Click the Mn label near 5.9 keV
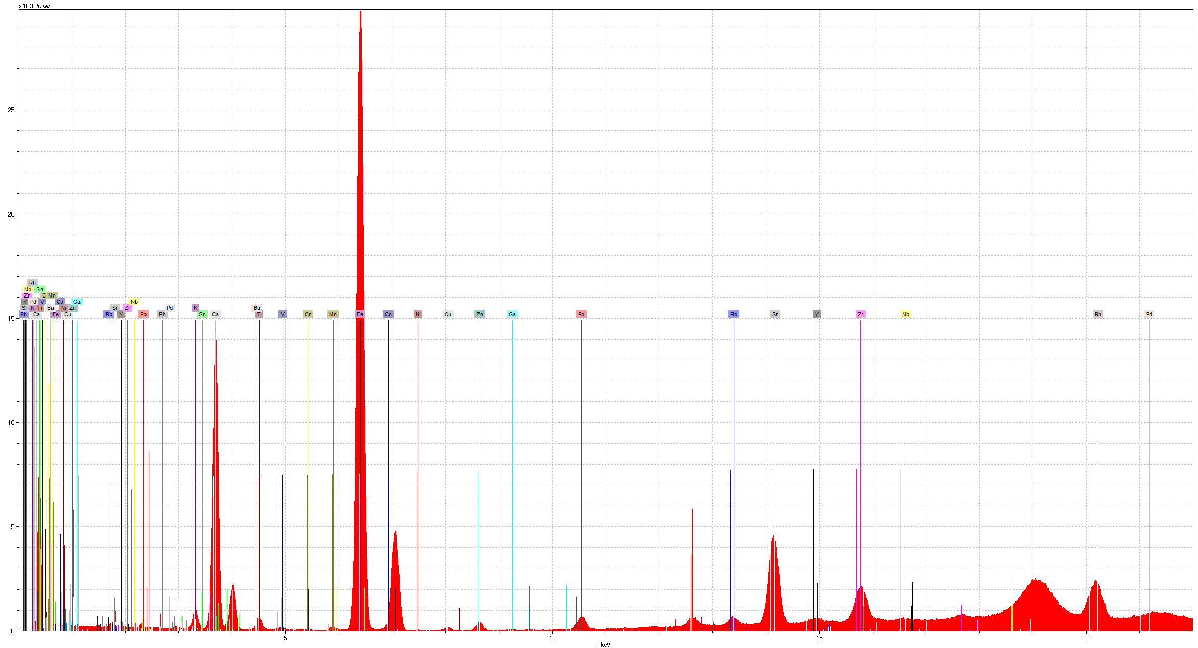 pyautogui.click(x=333, y=314)
